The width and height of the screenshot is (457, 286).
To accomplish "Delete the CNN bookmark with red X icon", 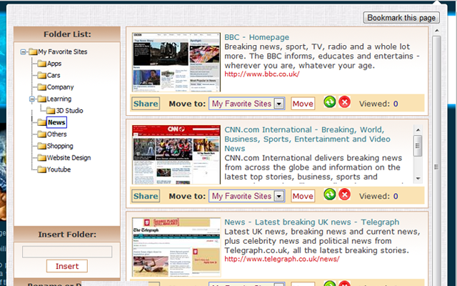I will click(x=344, y=194).
